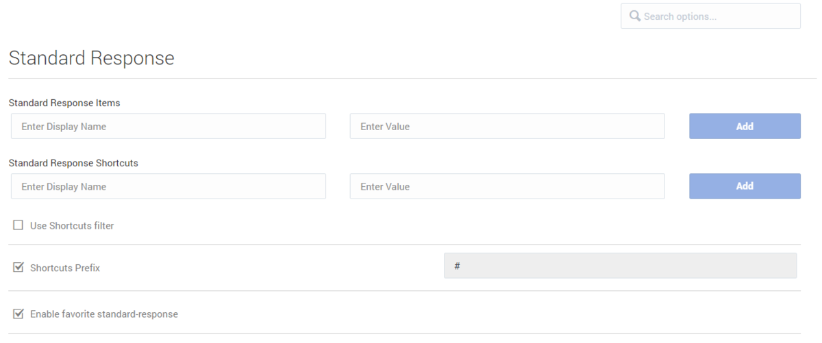Focus the prefix field containing #
The width and height of the screenshot is (822, 343).
(x=620, y=266)
